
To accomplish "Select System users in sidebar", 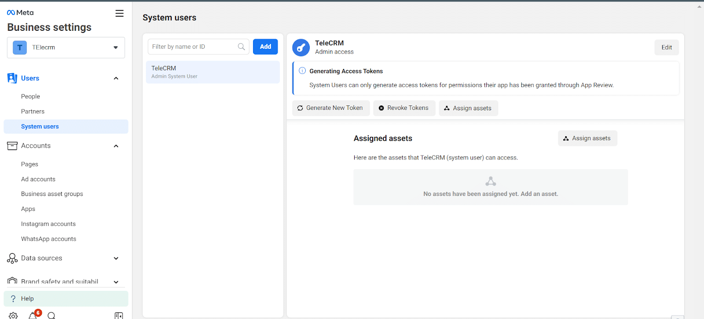I will coord(66,127).
